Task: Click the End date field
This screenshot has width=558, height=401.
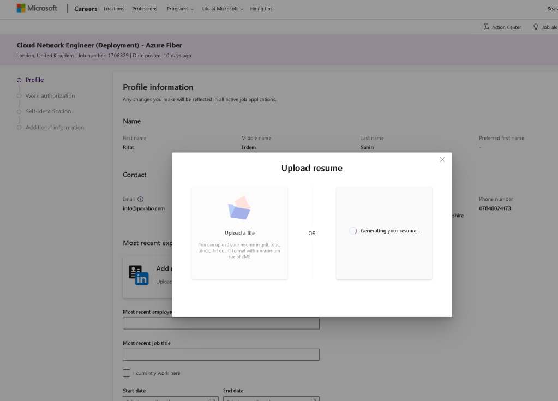Action: [x=271, y=398]
